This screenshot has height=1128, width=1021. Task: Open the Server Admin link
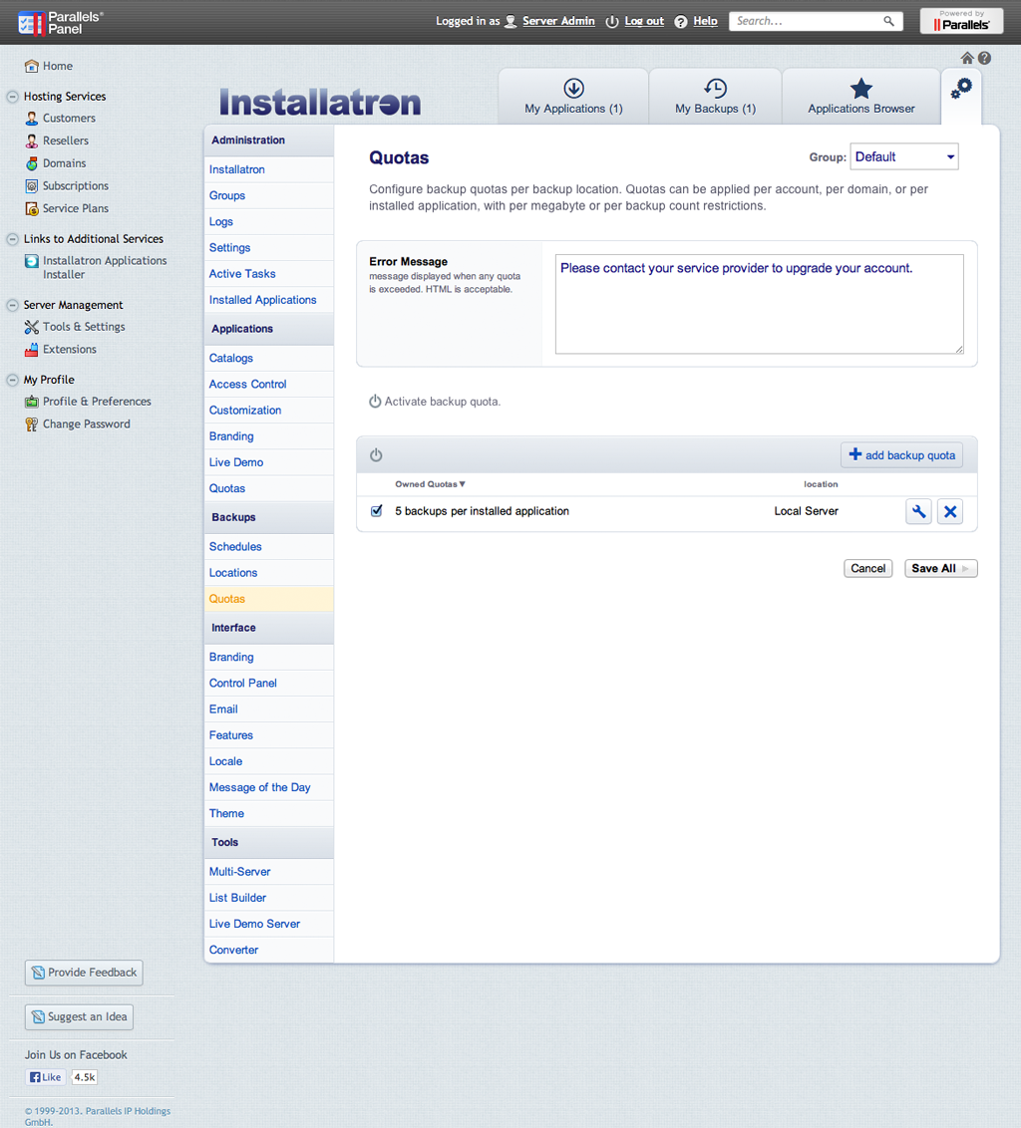(x=558, y=21)
